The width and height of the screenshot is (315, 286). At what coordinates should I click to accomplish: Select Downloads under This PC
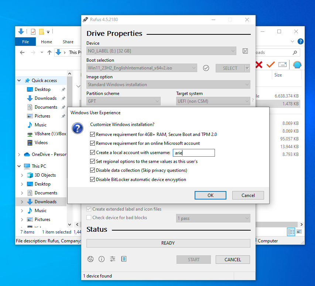click(45, 202)
